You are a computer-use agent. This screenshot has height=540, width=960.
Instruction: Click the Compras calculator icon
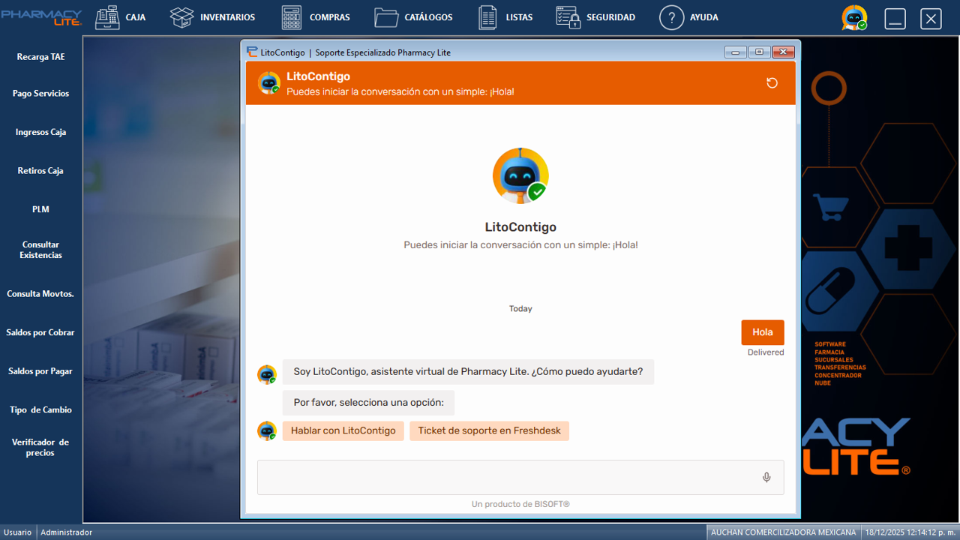[292, 17]
